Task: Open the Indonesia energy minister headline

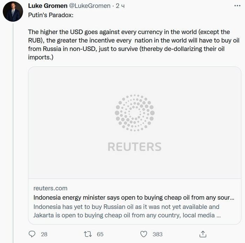Action: point(134,197)
